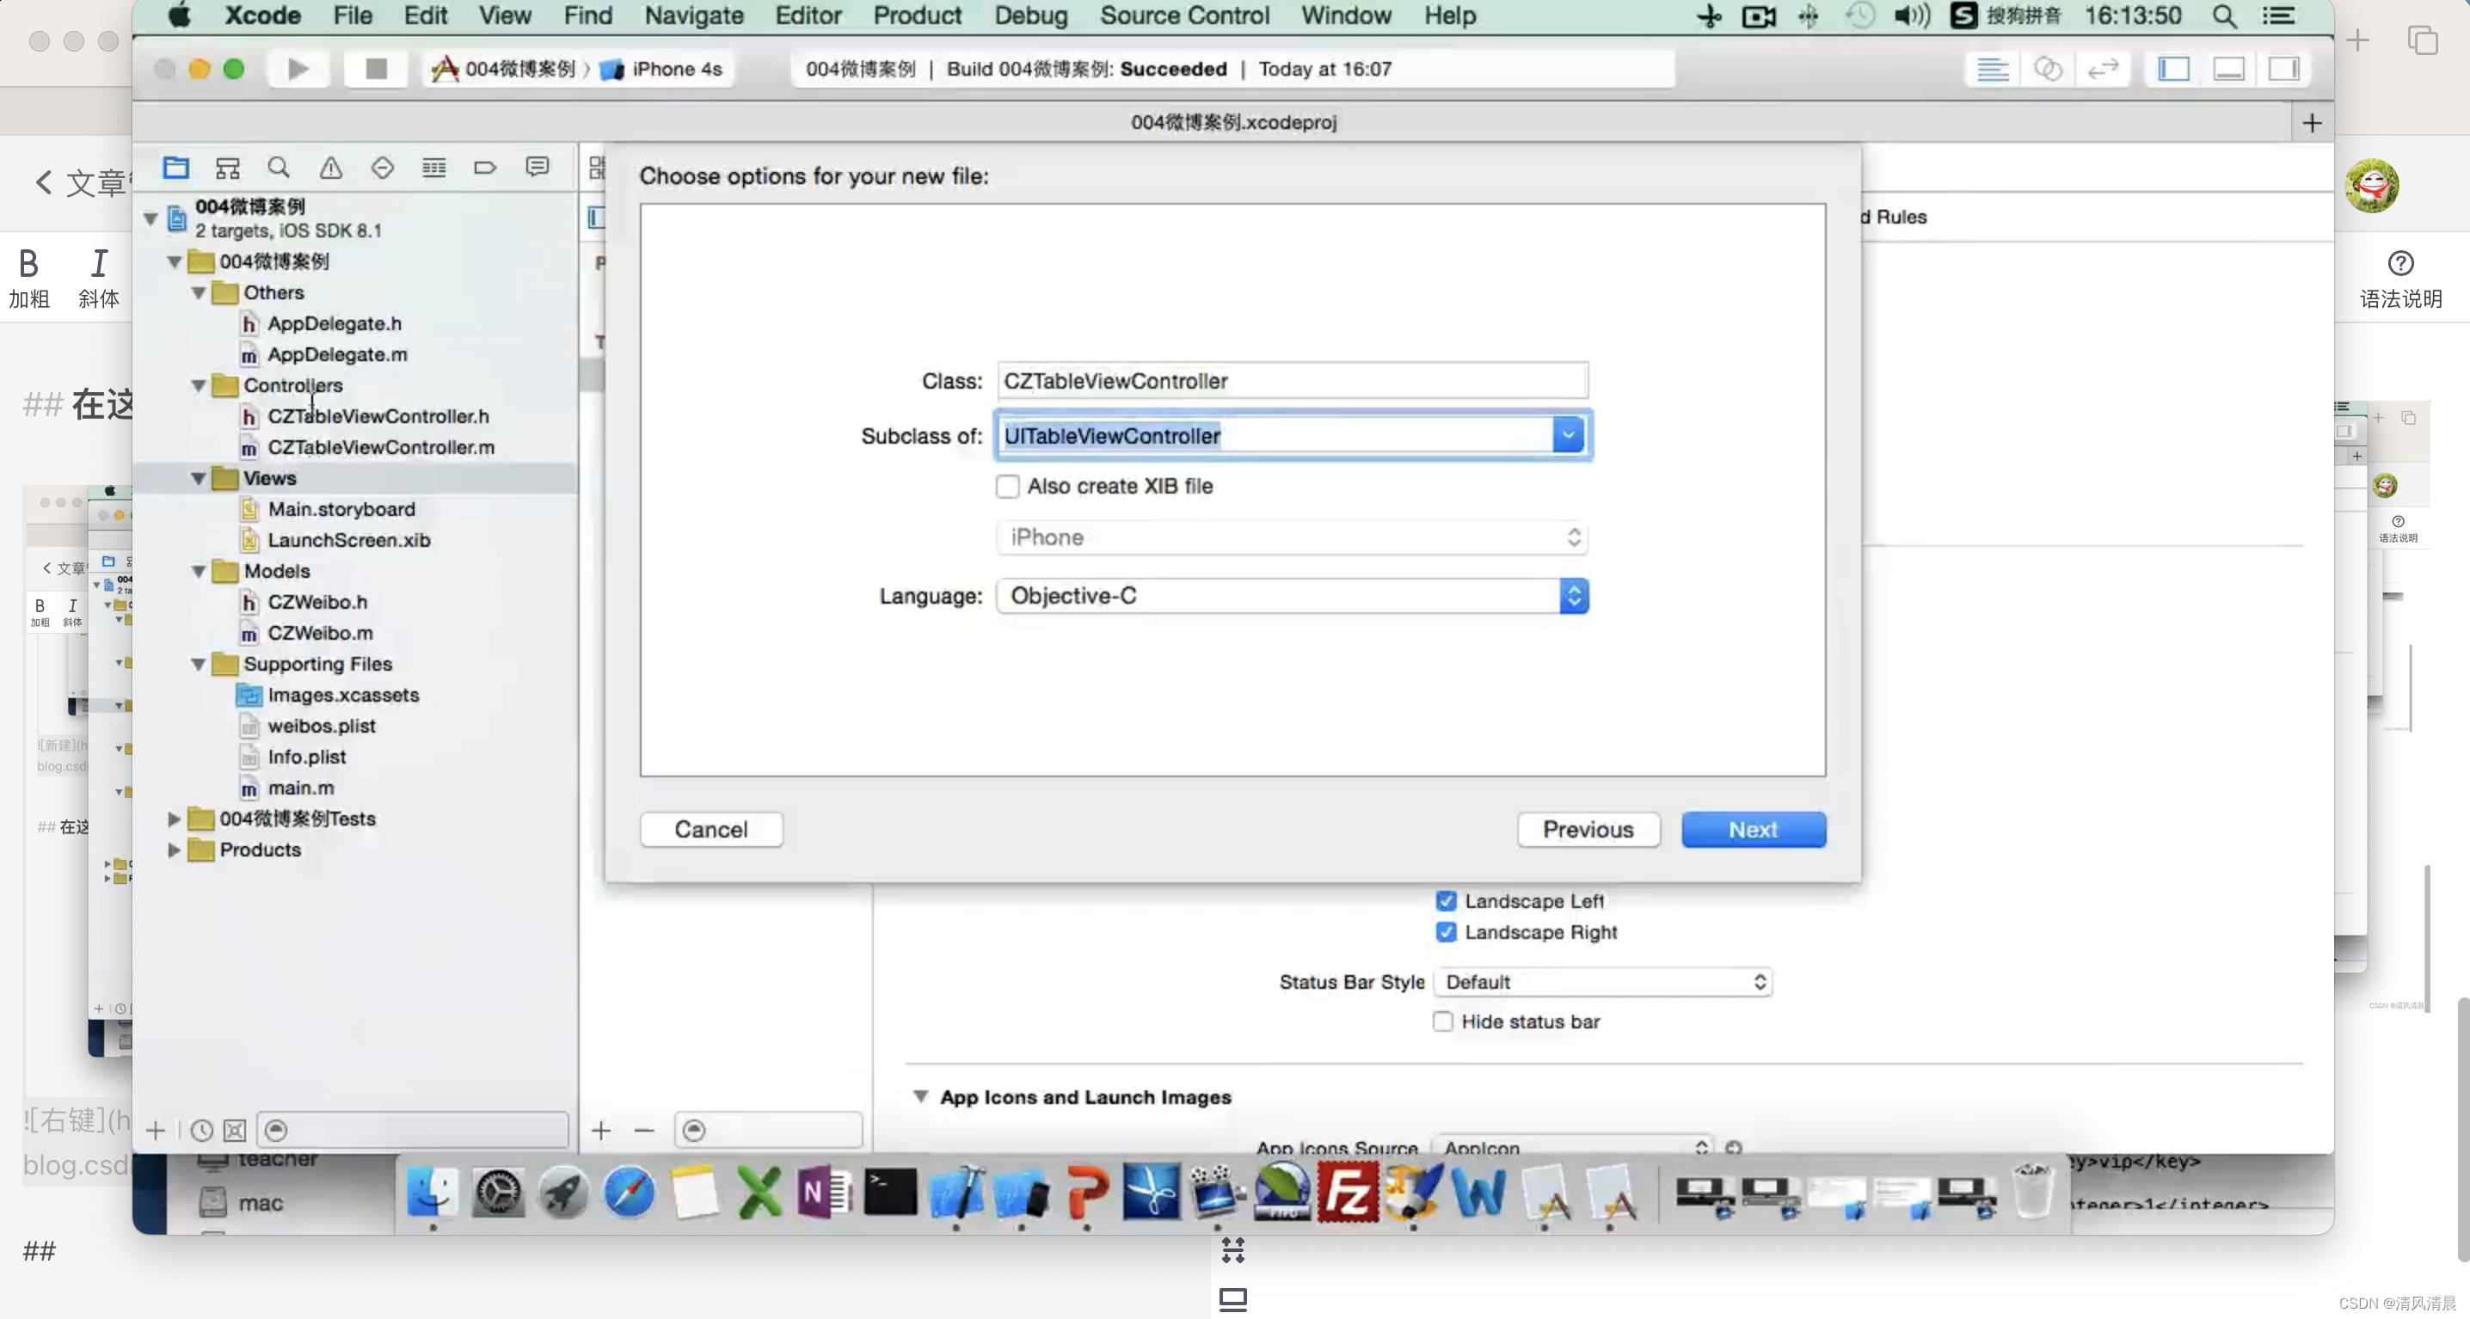
Task: Click the Run/Play button in toolbar
Action: tap(299, 69)
